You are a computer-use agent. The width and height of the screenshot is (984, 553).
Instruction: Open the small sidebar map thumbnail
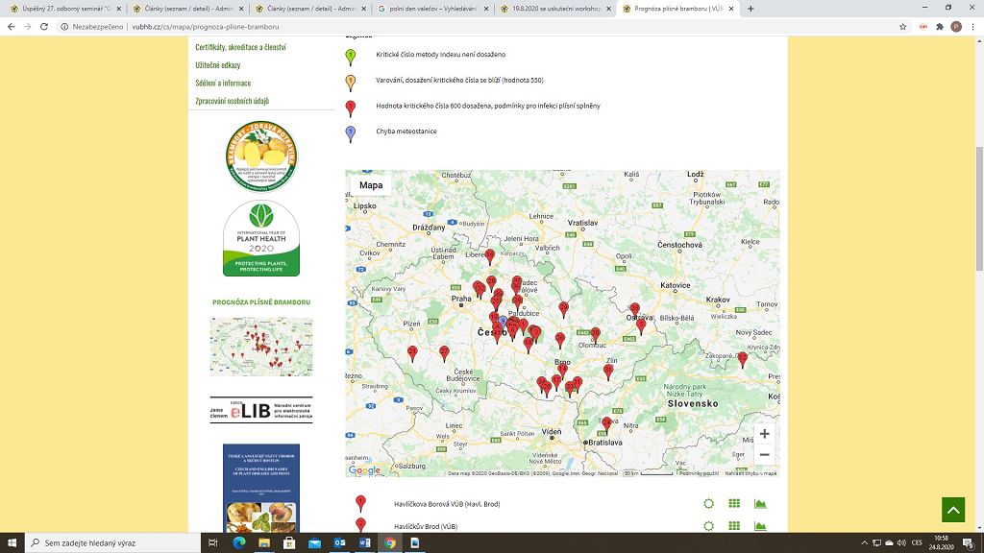click(x=261, y=346)
